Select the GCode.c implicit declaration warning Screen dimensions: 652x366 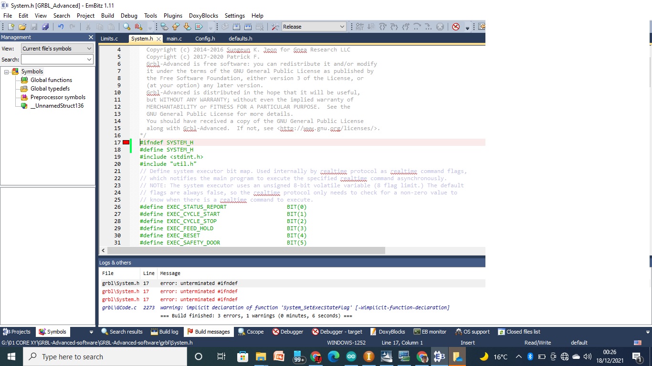click(x=292, y=307)
